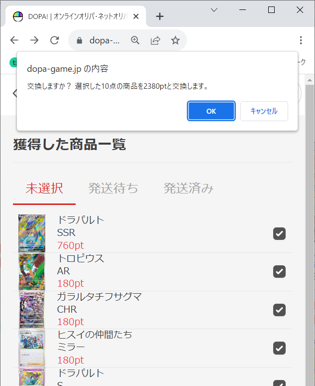Viewport: 315px width, 386px height.
Task: Select the DOPA! tab
Action: coord(76,16)
